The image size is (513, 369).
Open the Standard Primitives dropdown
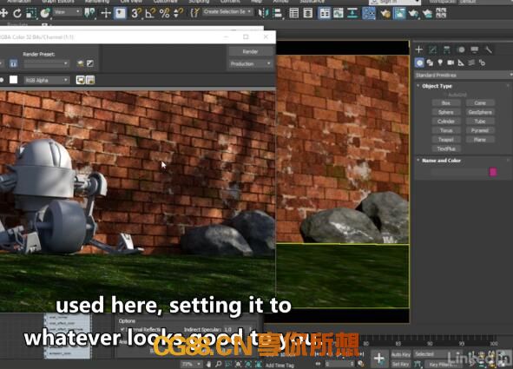point(464,76)
